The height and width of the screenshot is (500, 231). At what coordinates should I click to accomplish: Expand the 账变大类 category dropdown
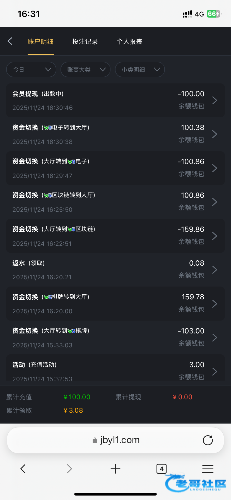click(x=85, y=69)
